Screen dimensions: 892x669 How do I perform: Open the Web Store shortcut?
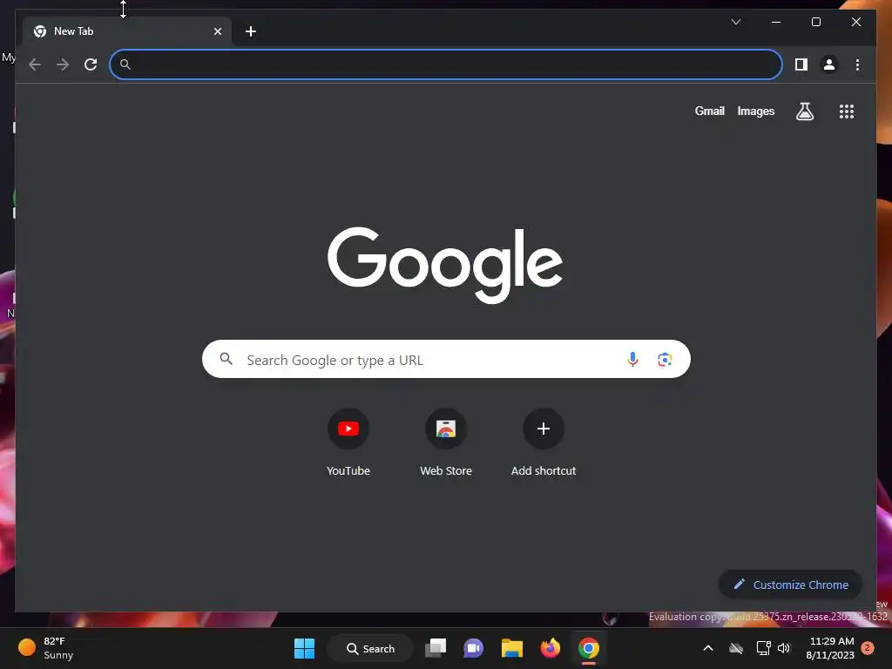[x=446, y=429]
